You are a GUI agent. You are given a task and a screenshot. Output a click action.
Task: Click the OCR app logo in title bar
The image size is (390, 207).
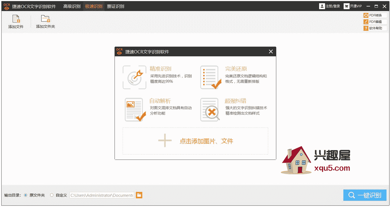point(6,6)
